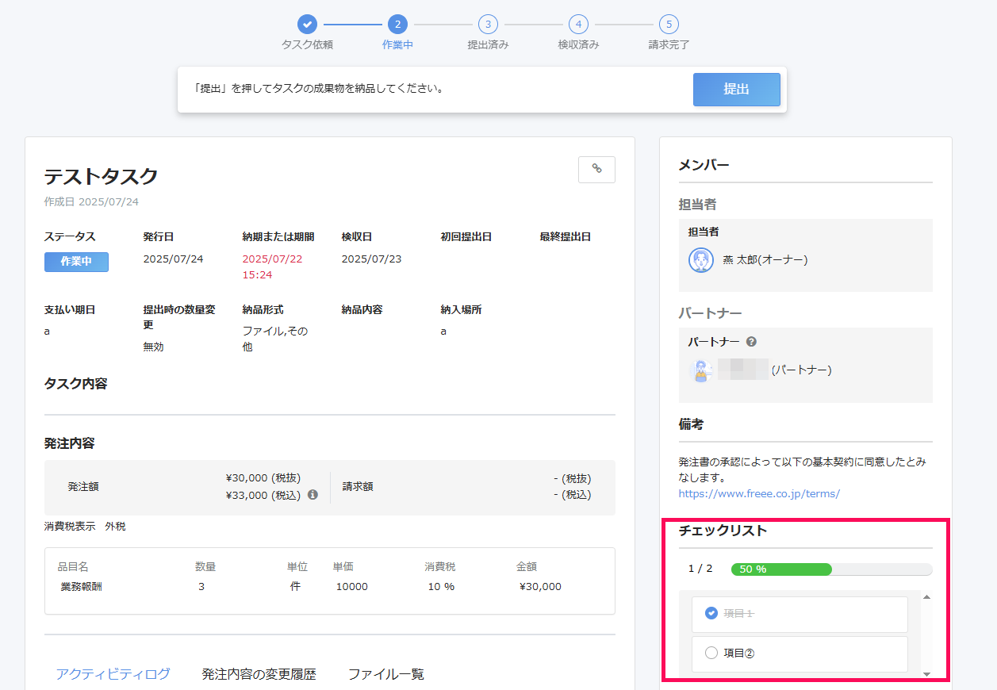Click the checklist scroll up arrow

coord(926,597)
